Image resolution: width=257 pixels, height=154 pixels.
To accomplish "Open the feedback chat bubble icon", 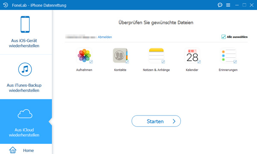I will coord(220,5).
